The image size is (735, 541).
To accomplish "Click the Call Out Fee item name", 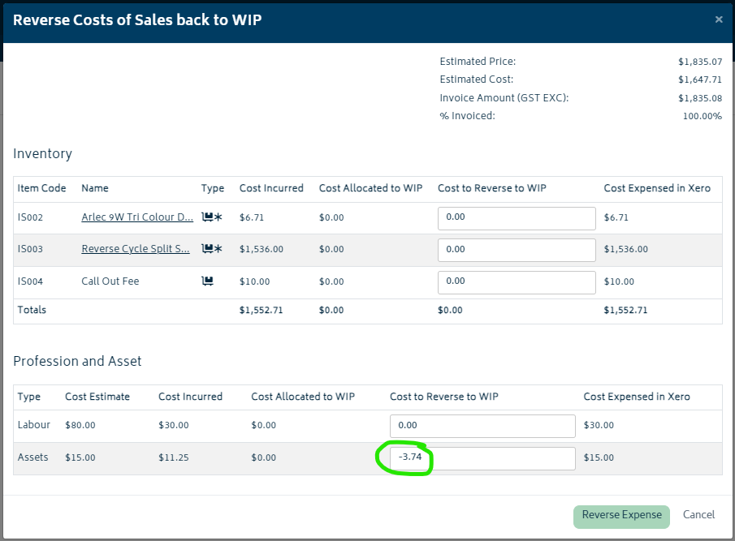I will click(110, 281).
